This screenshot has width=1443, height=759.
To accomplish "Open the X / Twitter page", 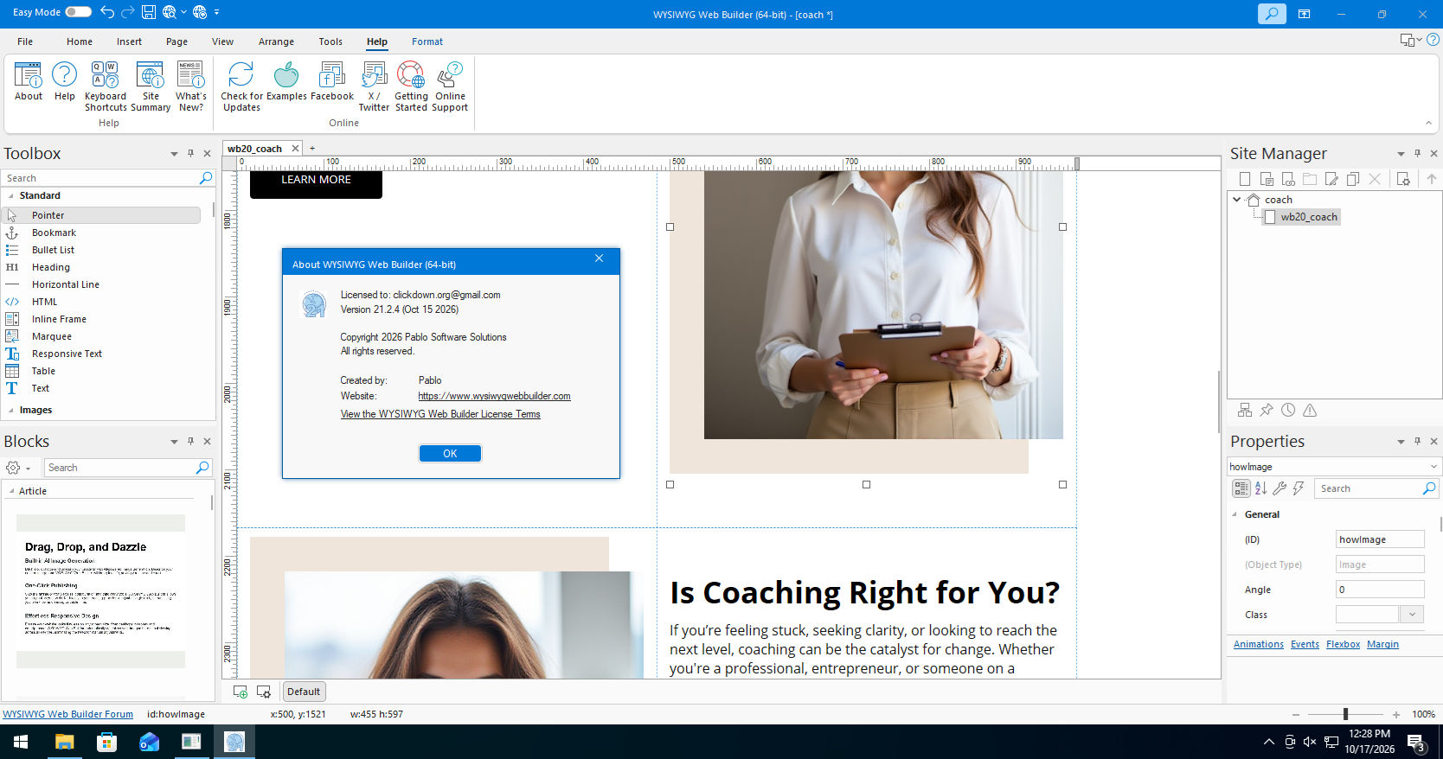I will 374,86.
